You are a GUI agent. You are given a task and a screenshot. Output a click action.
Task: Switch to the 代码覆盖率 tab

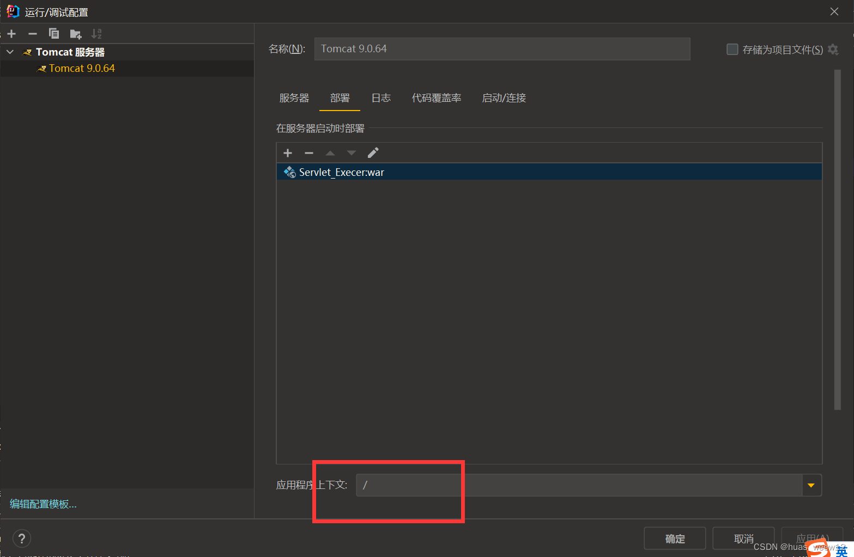tap(437, 98)
